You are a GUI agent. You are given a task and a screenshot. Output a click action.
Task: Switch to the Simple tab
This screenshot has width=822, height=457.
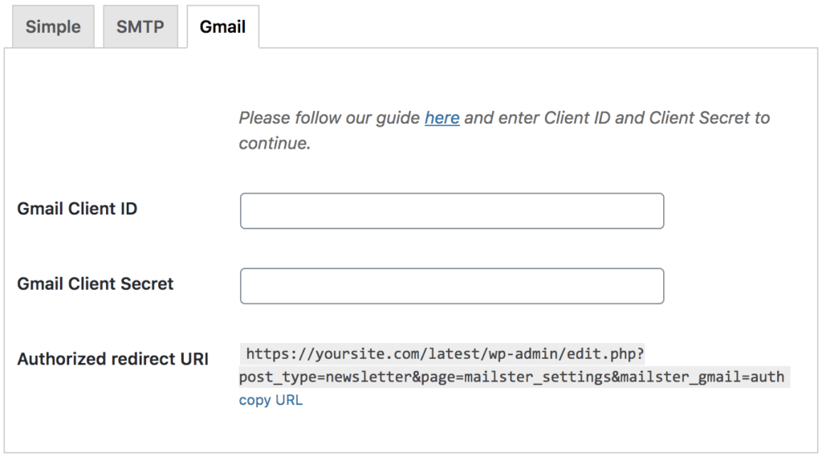(53, 27)
